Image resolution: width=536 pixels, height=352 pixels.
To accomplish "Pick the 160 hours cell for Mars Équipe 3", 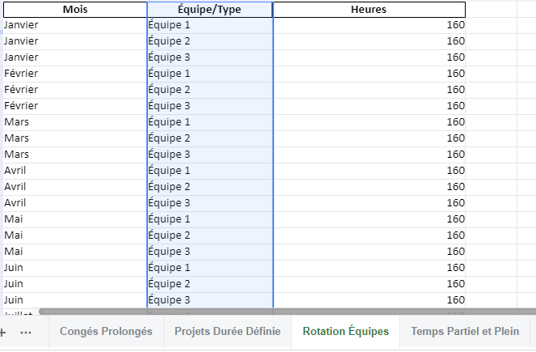I will pyautogui.click(x=369, y=155).
